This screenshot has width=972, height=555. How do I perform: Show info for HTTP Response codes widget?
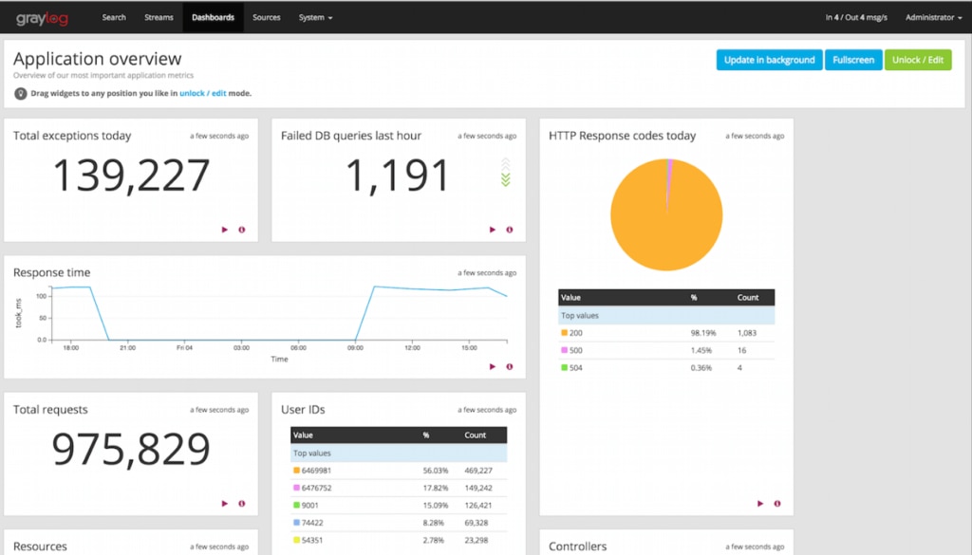777,504
